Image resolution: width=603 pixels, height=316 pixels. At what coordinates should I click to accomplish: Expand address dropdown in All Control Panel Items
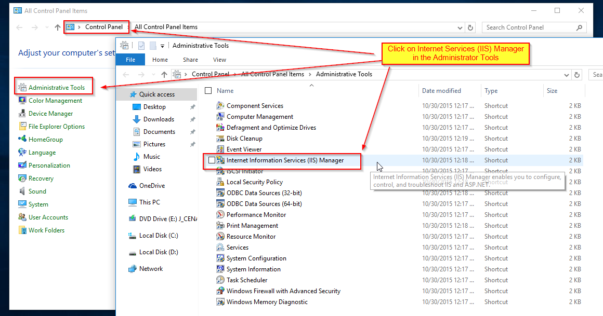[460, 28]
